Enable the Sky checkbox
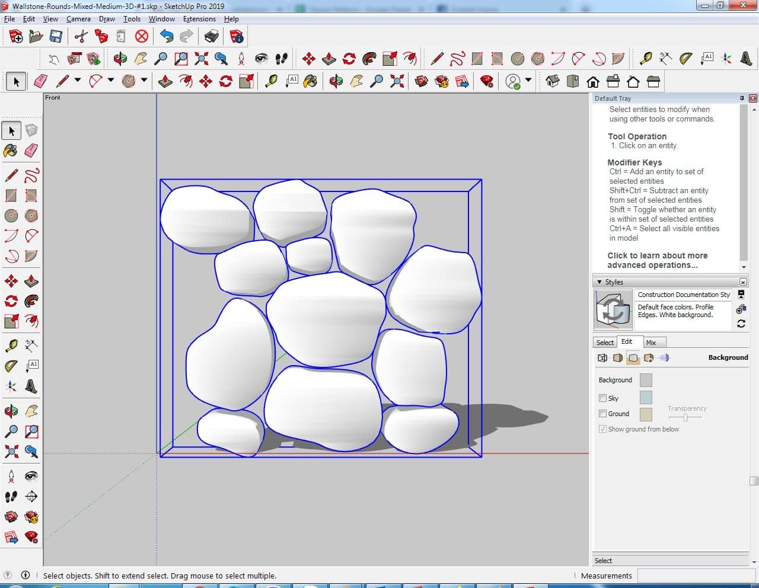Viewport: 759px width, 588px height. click(602, 398)
